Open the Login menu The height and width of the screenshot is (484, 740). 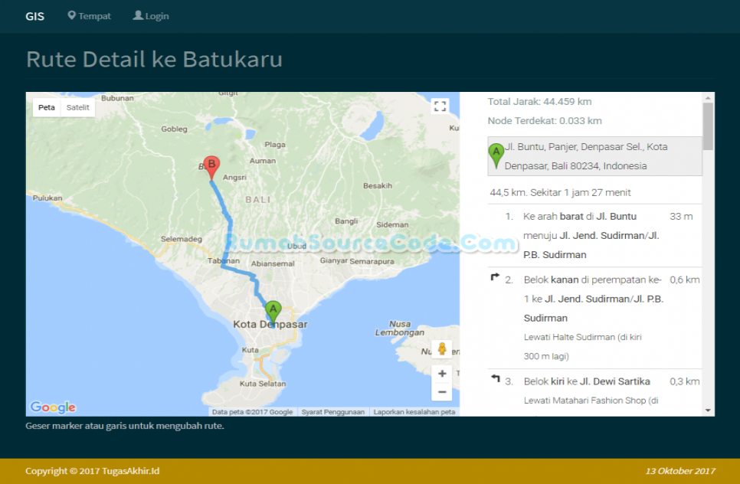pyautogui.click(x=155, y=15)
